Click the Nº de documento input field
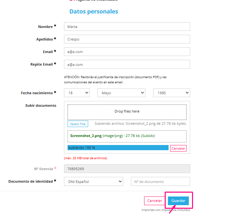Screen dimensions: 230x219 [x=161, y=181]
